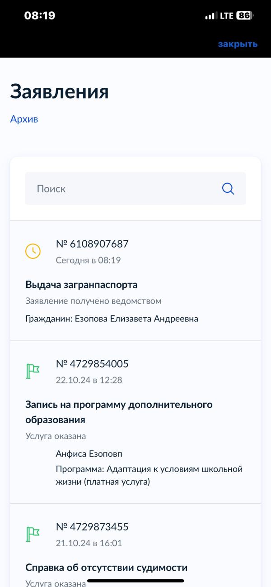Open Запись на программу дополнительного образования
Screen dimensions: 271x587
click(119, 412)
